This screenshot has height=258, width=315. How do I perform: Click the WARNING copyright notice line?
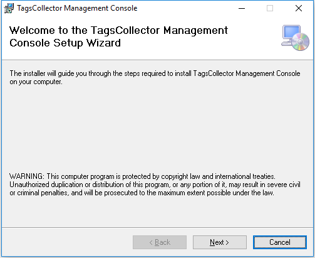tap(142, 176)
